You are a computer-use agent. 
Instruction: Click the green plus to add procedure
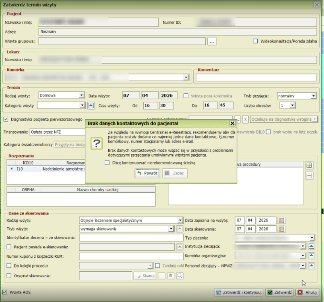(309, 165)
